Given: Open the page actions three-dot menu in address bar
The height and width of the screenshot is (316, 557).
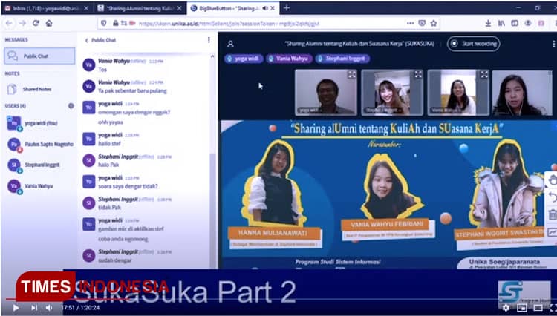Looking at the screenshot, I should coord(410,24).
